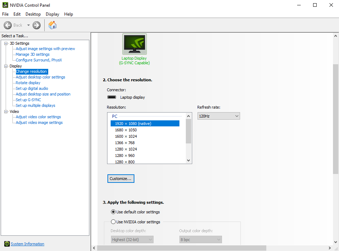This screenshot has height=251, width=339.
Task: Open the Desktop color depth dropdown
Action: [132, 240]
